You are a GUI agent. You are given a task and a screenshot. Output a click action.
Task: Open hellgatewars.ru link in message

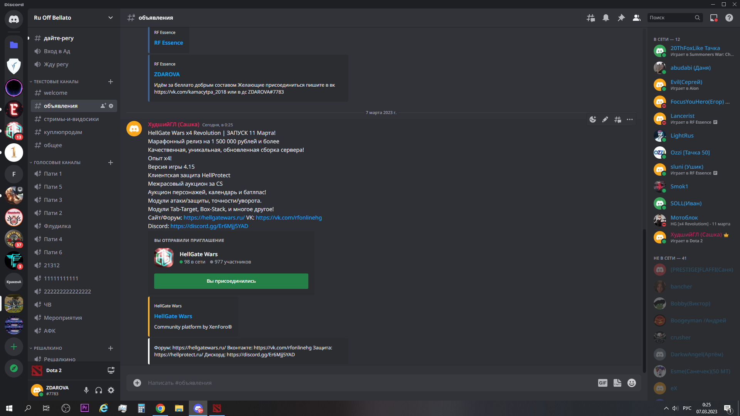pos(214,218)
